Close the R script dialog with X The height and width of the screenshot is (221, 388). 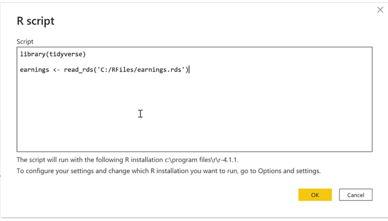[x=380, y=10]
